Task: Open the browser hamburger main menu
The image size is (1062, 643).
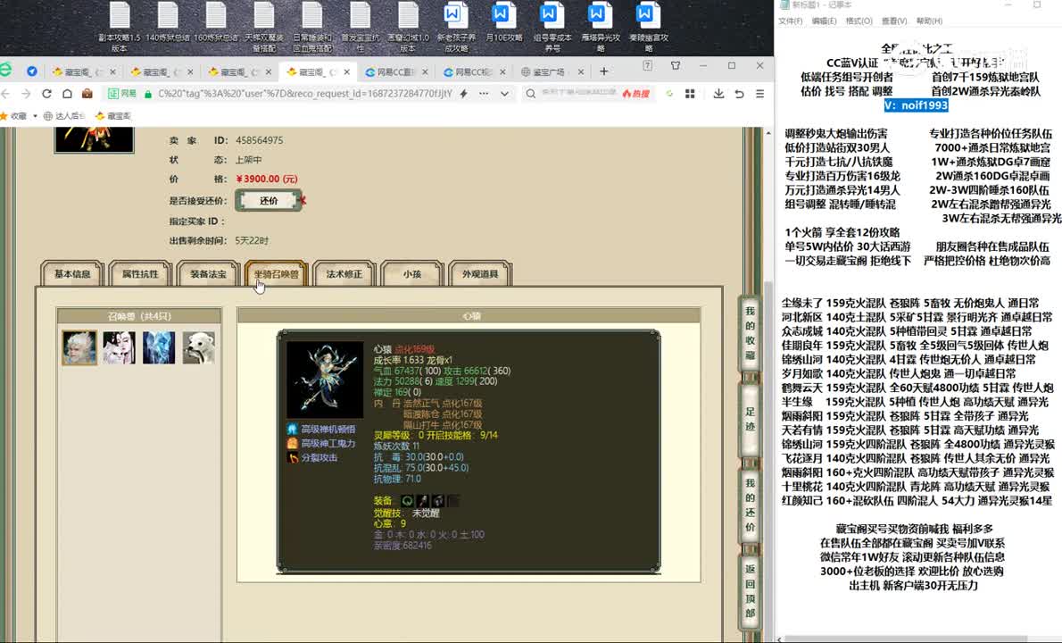Action: [x=760, y=94]
